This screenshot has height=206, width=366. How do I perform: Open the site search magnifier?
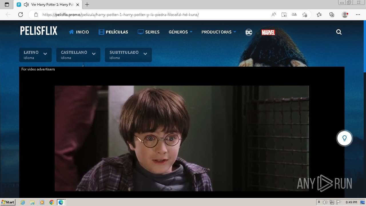[339, 32]
